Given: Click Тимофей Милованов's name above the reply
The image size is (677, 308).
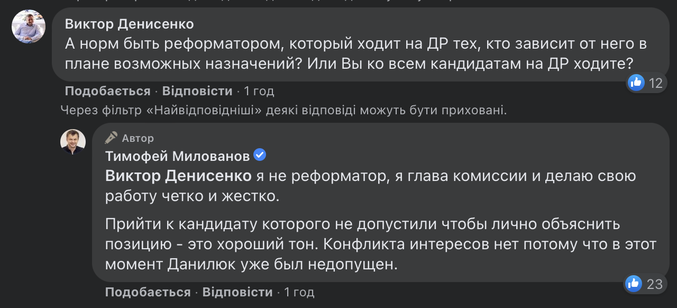Looking at the screenshot, I should [x=177, y=155].
